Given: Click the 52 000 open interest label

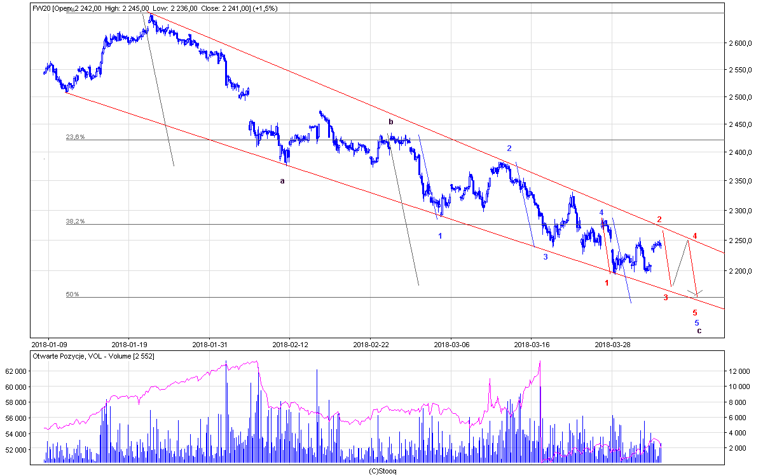Looking at the screenshot, I should [x=17, y=450].
